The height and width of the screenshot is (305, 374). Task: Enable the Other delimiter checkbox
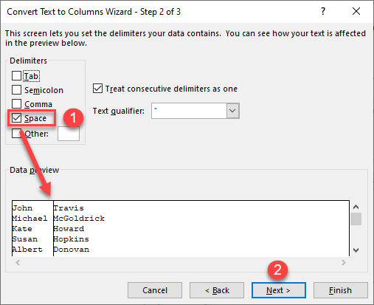pyautogui.click(x=16, y=134)
